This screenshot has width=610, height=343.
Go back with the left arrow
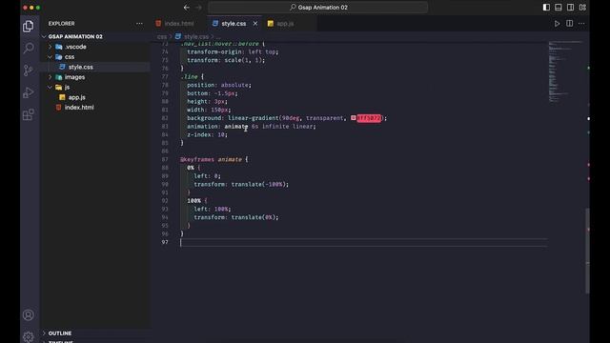pos(187,8)
